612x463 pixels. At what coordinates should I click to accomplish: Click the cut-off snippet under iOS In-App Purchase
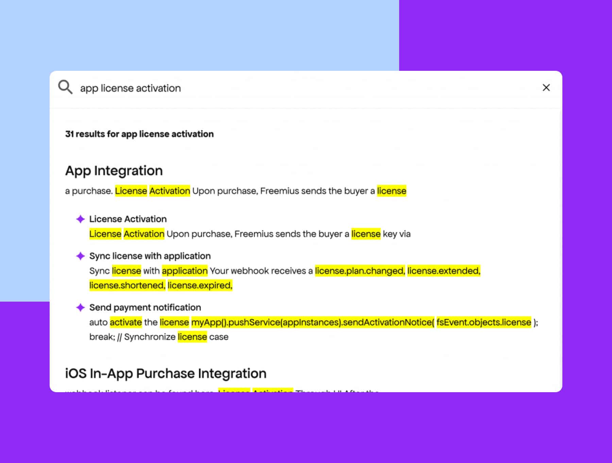[x=222, y=390]
